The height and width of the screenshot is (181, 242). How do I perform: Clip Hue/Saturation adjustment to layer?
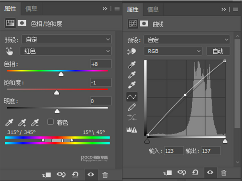click(46, 175)
